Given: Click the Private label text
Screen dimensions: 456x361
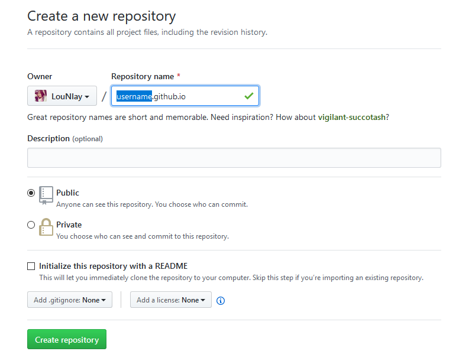Looking at the screenshot, I should pos(69,225).
